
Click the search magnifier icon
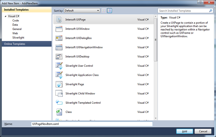click(211, 11)
